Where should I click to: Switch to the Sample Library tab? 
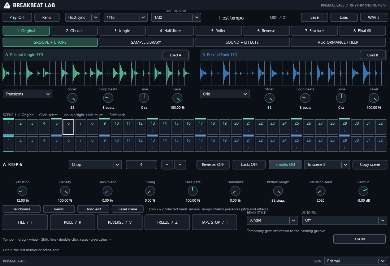pos(146,42)
